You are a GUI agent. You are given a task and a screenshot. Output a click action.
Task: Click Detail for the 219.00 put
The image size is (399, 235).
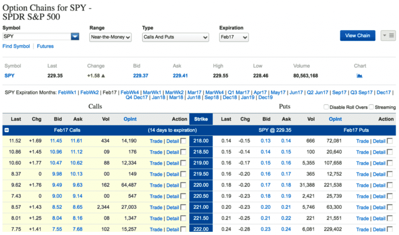pos(379,163)
